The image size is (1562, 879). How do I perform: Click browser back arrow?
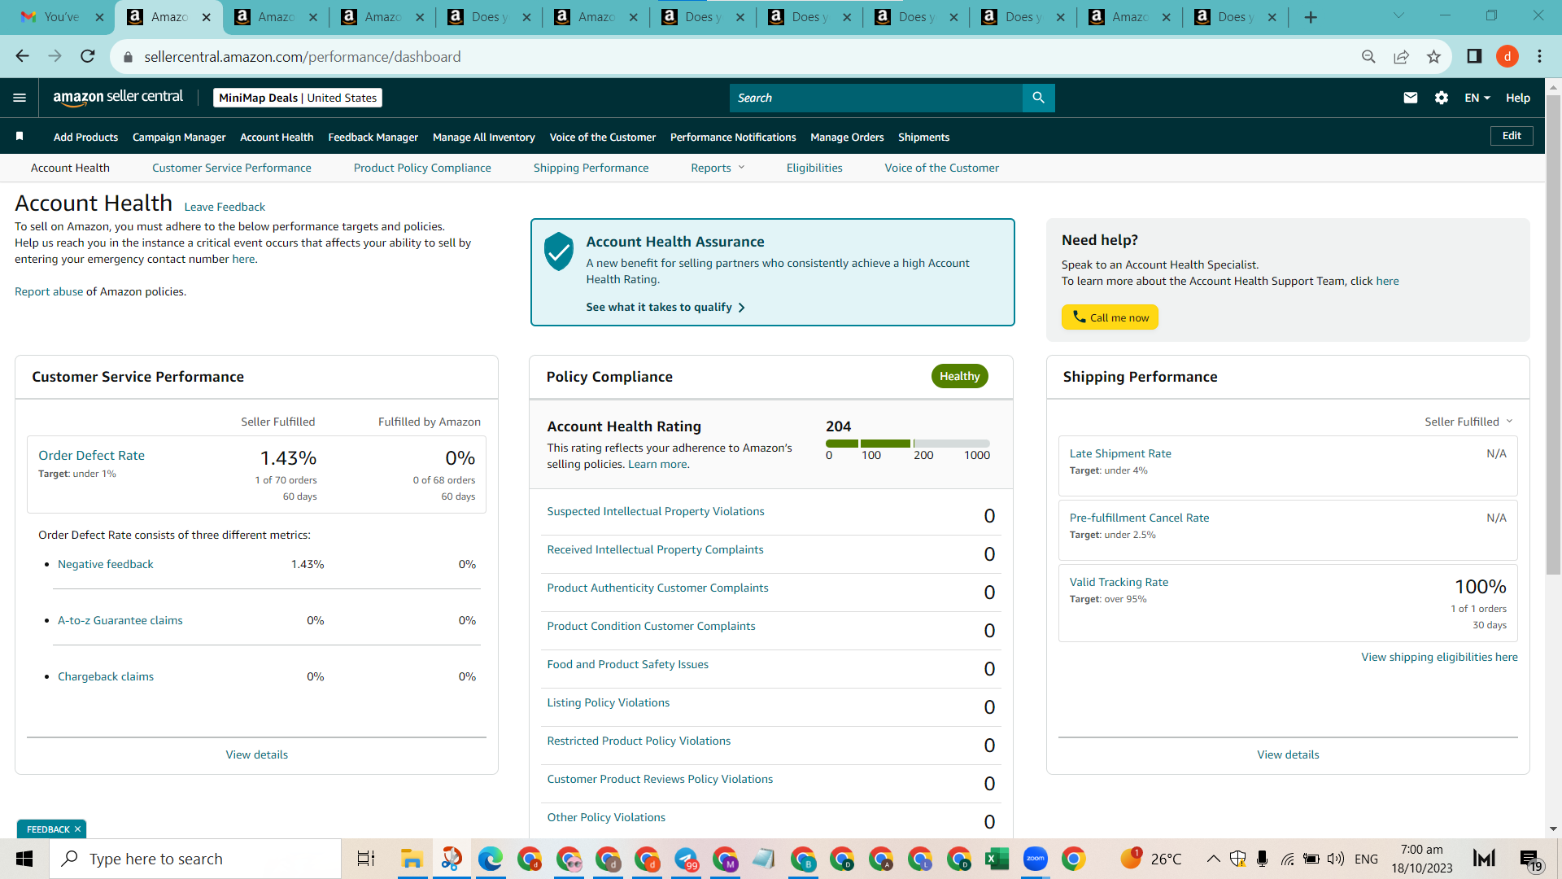22,56
